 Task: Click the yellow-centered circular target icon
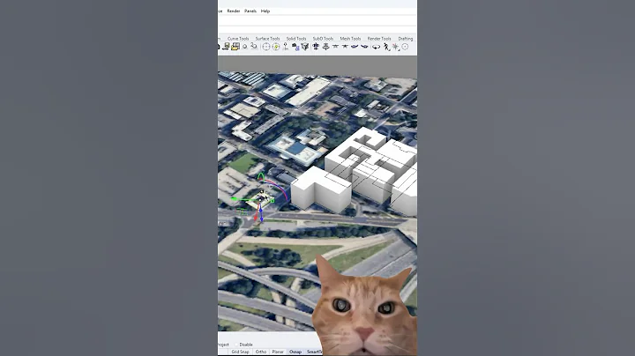[x=276, y=47]
